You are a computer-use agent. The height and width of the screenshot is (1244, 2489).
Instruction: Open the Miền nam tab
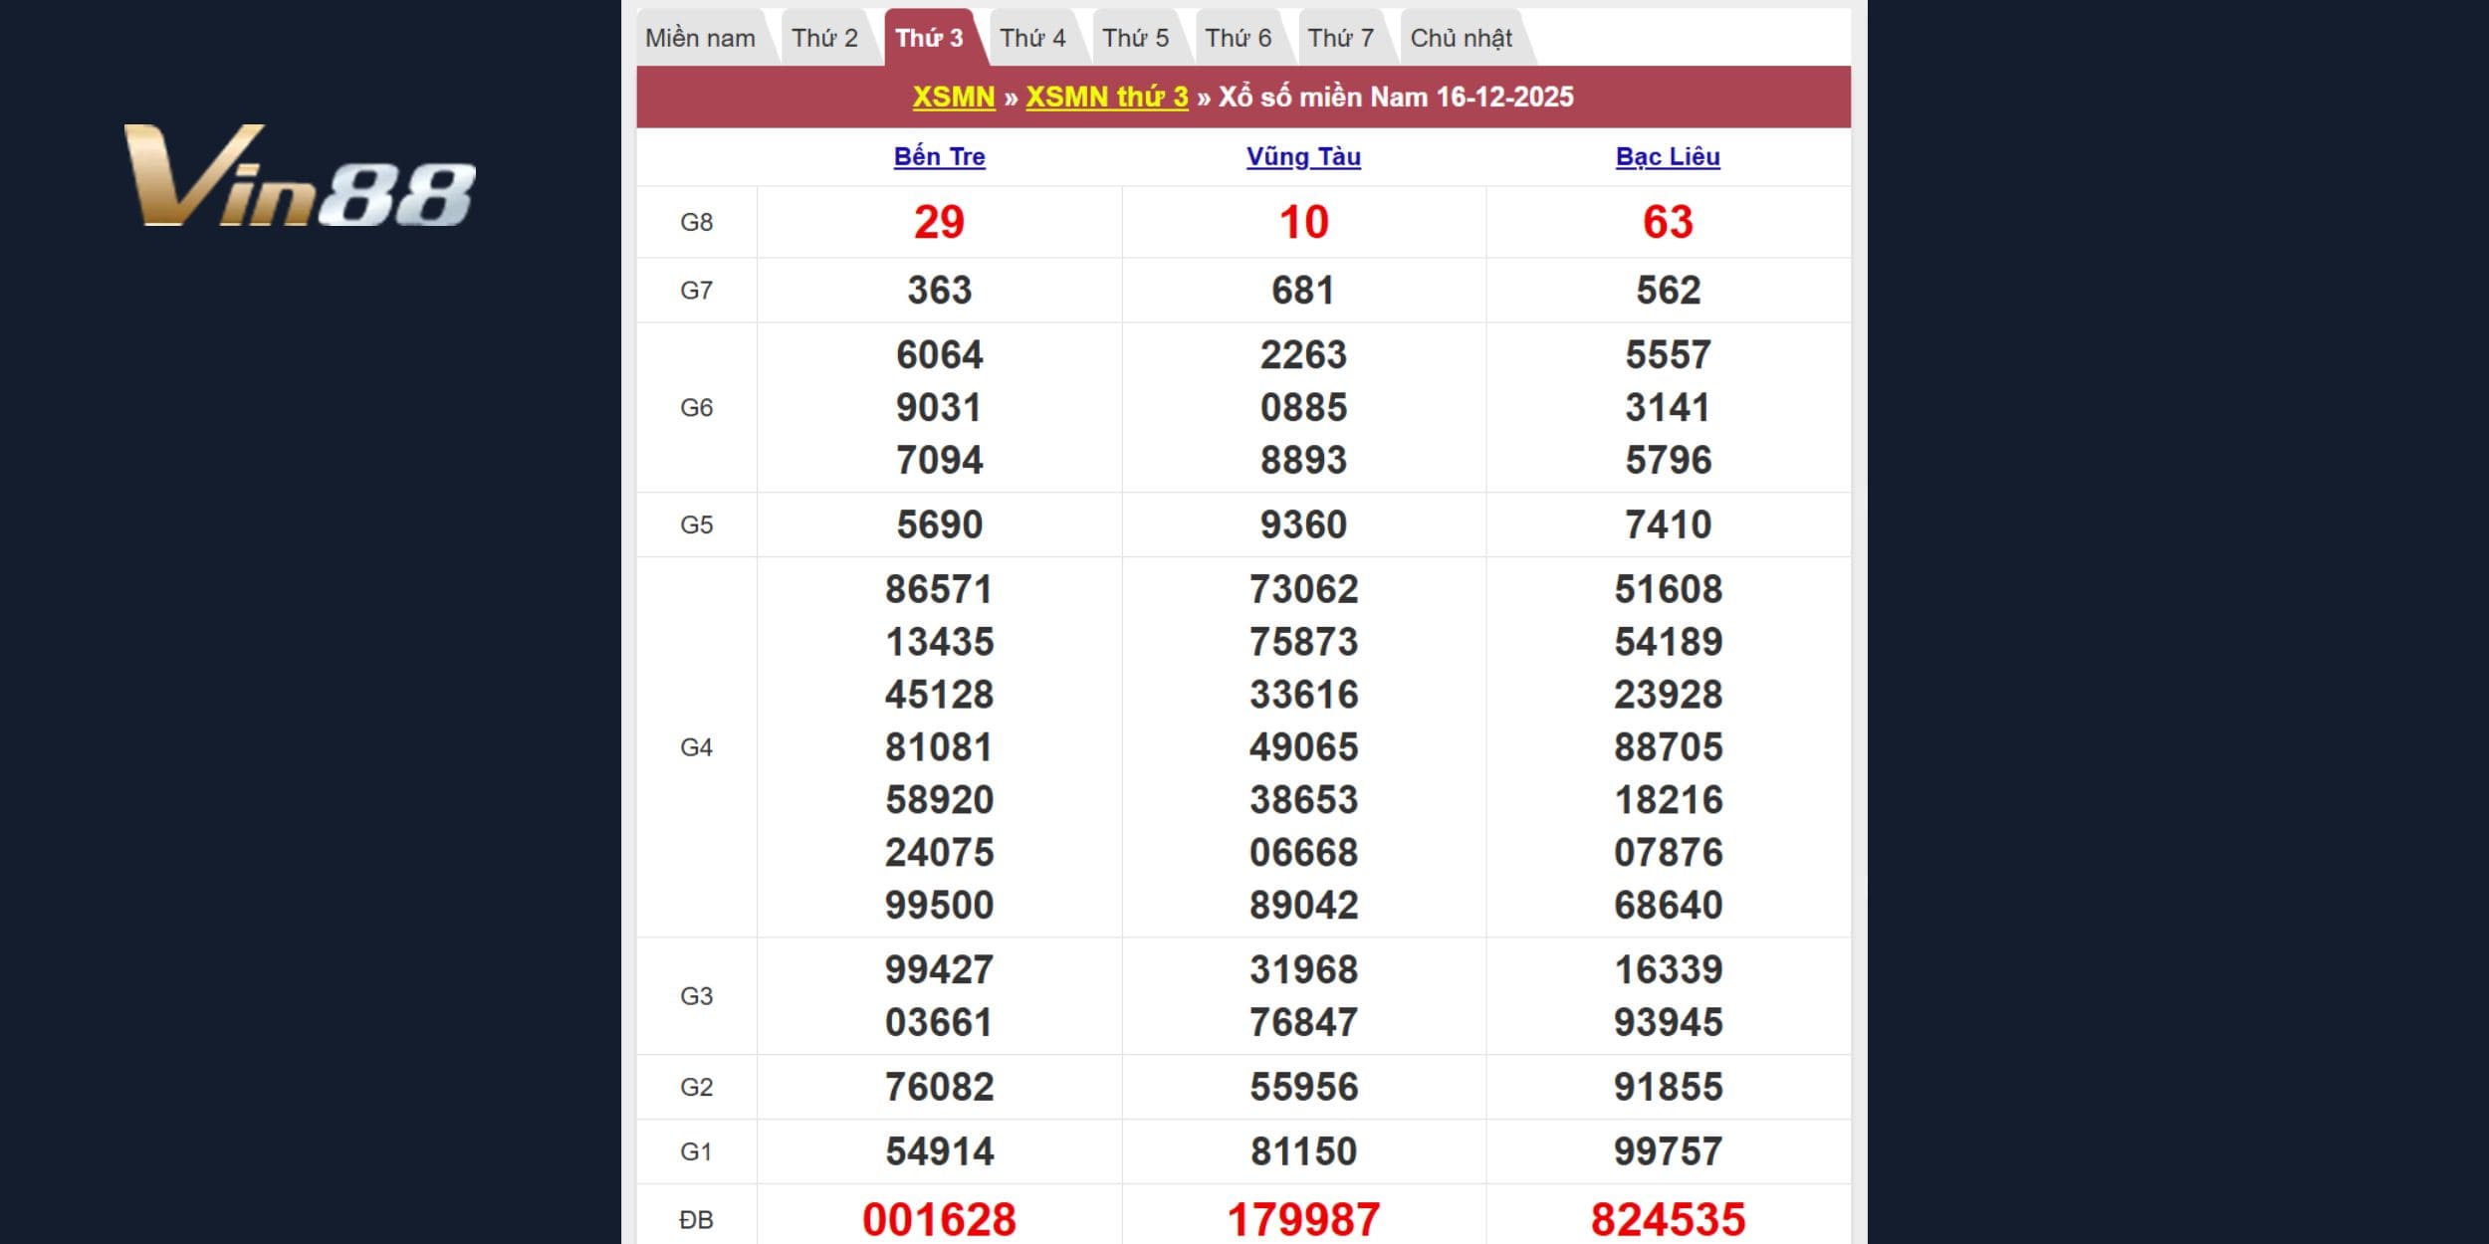coord(700,39)
